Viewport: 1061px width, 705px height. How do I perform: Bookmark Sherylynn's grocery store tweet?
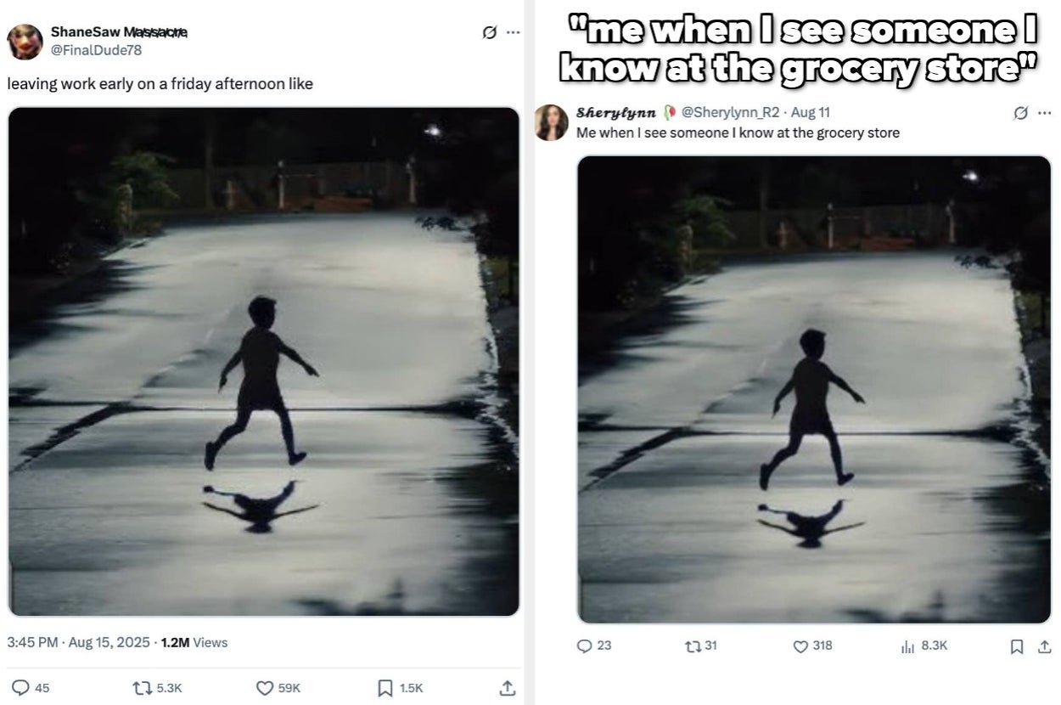pos(1017,646)
